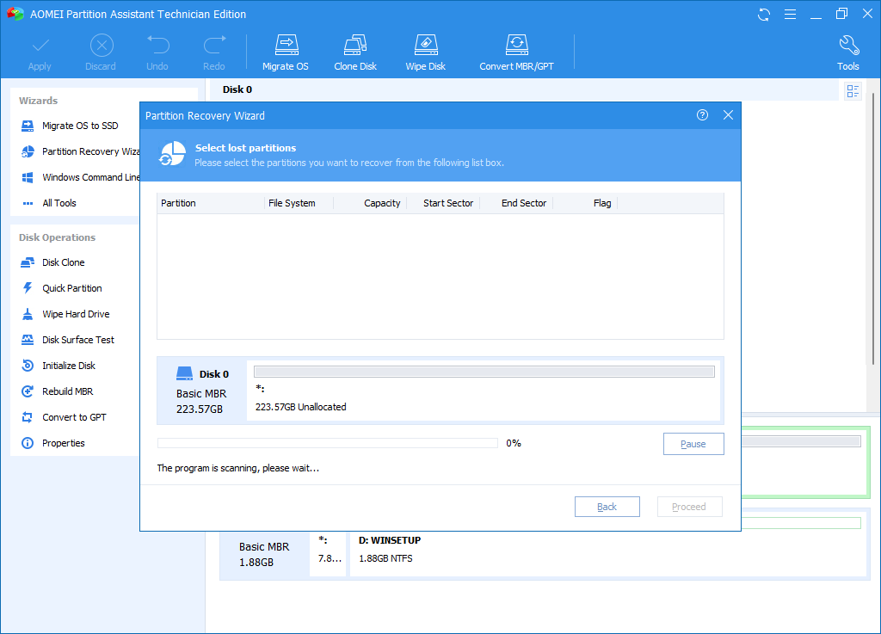
Task: Click the Apply checkmark toolbar icon
Action: (x=40, y=53)
